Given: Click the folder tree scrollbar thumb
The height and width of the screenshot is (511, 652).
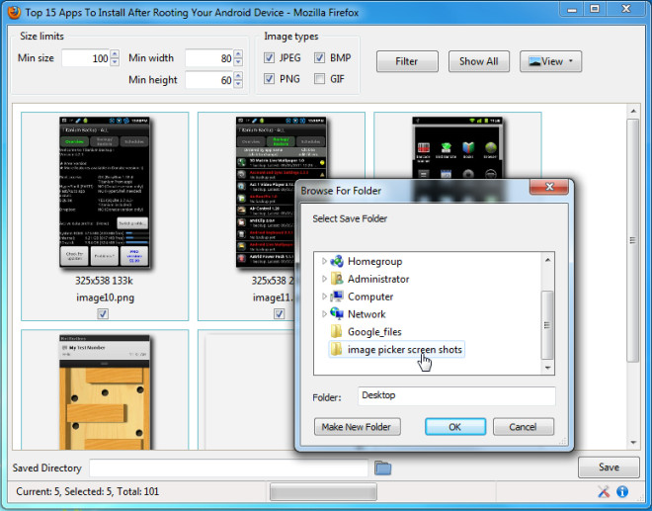Looking at the screenshot, I should [x=547, y=324].
